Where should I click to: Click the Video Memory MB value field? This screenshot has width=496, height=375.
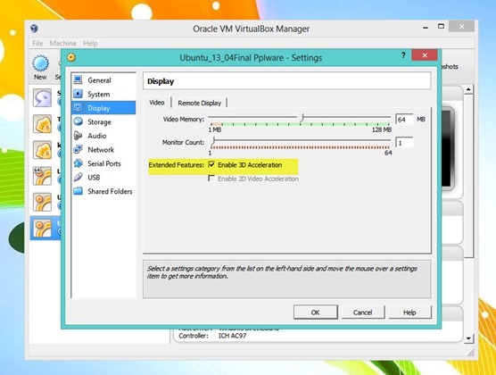pyautogui.click(x=404, y=120)
